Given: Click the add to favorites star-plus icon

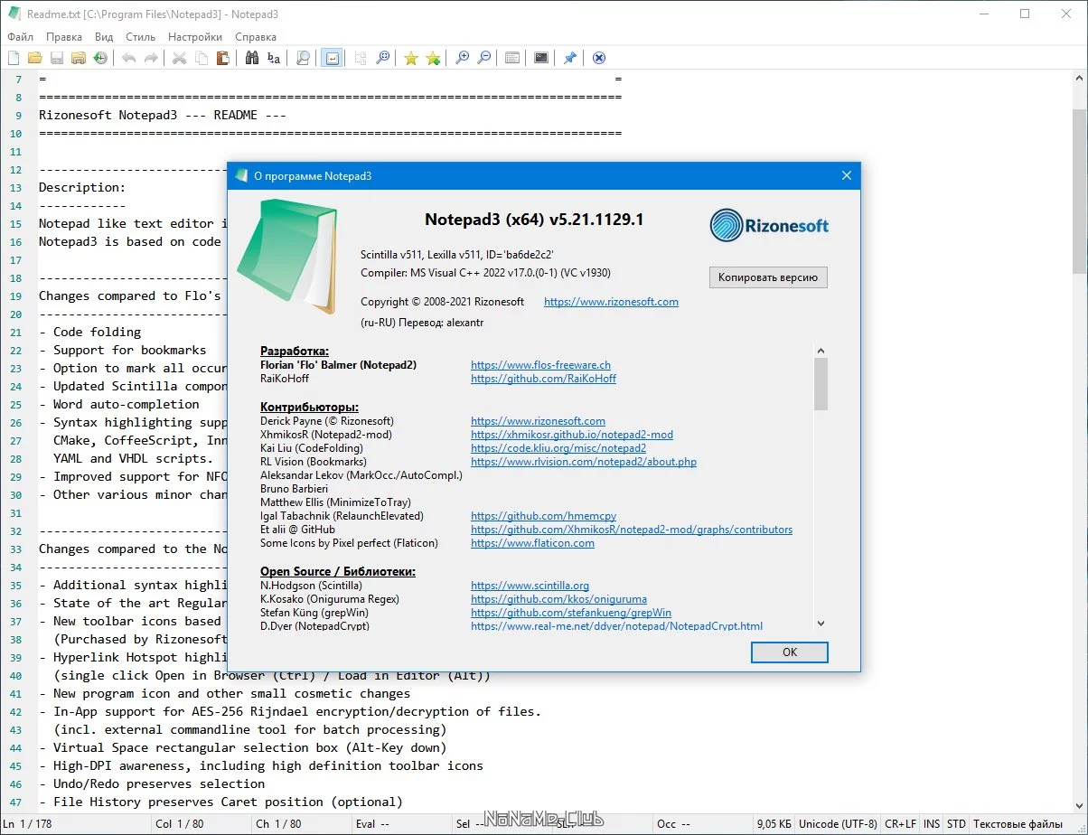Looking at the screenshot, I should (433, 58).
